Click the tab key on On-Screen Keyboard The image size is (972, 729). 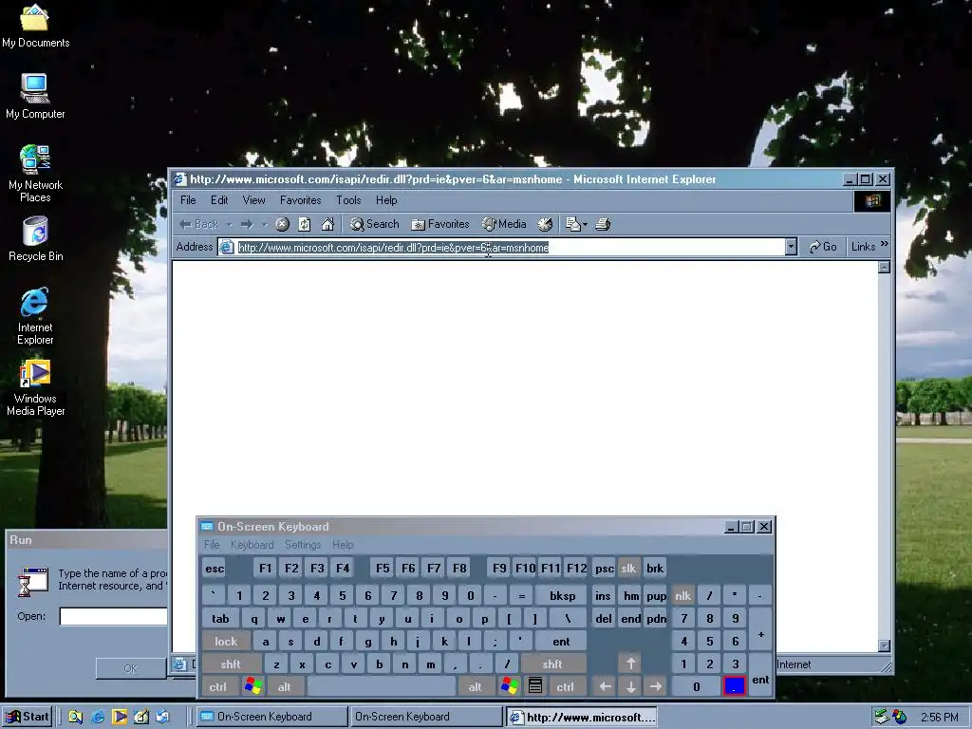220,619
